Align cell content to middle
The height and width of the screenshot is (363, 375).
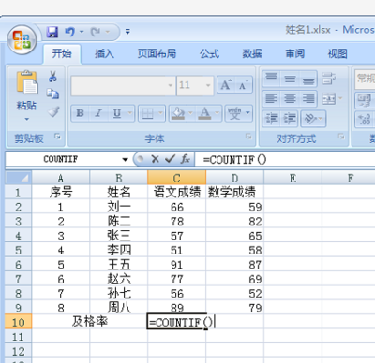point(290,79)
